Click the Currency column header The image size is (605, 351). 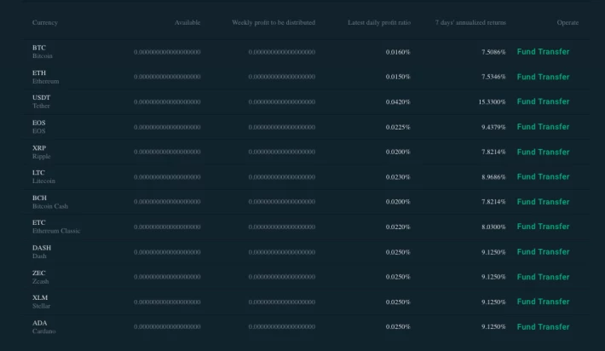click(x=45, y=22)
